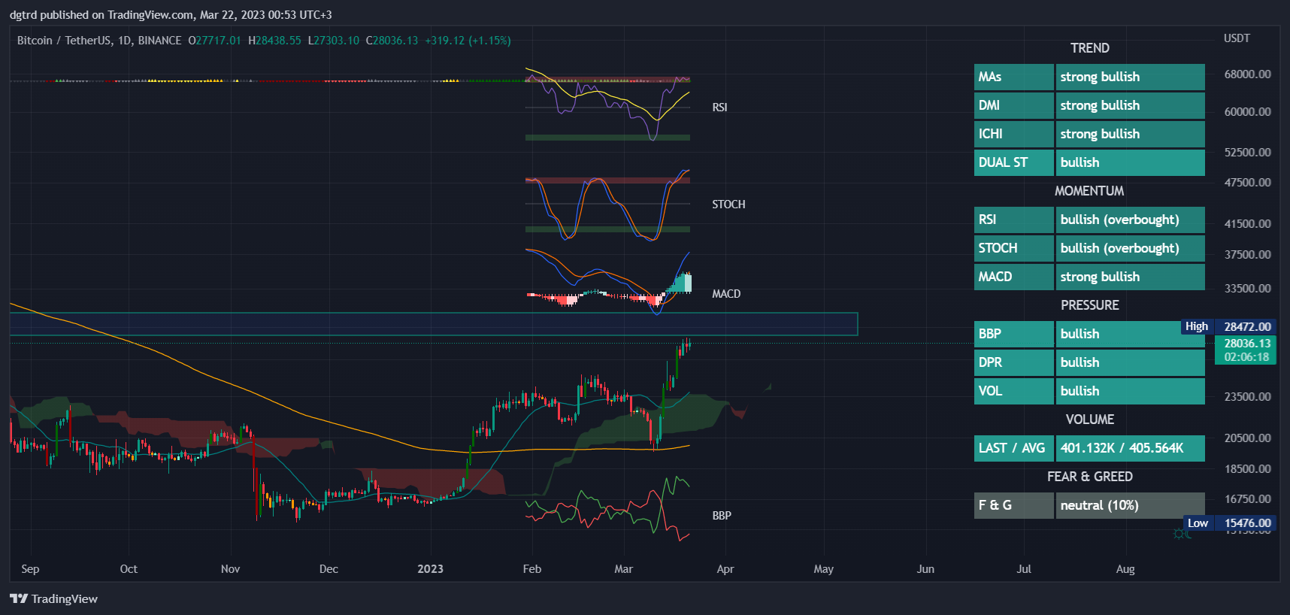Screen dimensions: 1290x615
Task: Click the High 28472.00 price label
Action: [1228, 326]
